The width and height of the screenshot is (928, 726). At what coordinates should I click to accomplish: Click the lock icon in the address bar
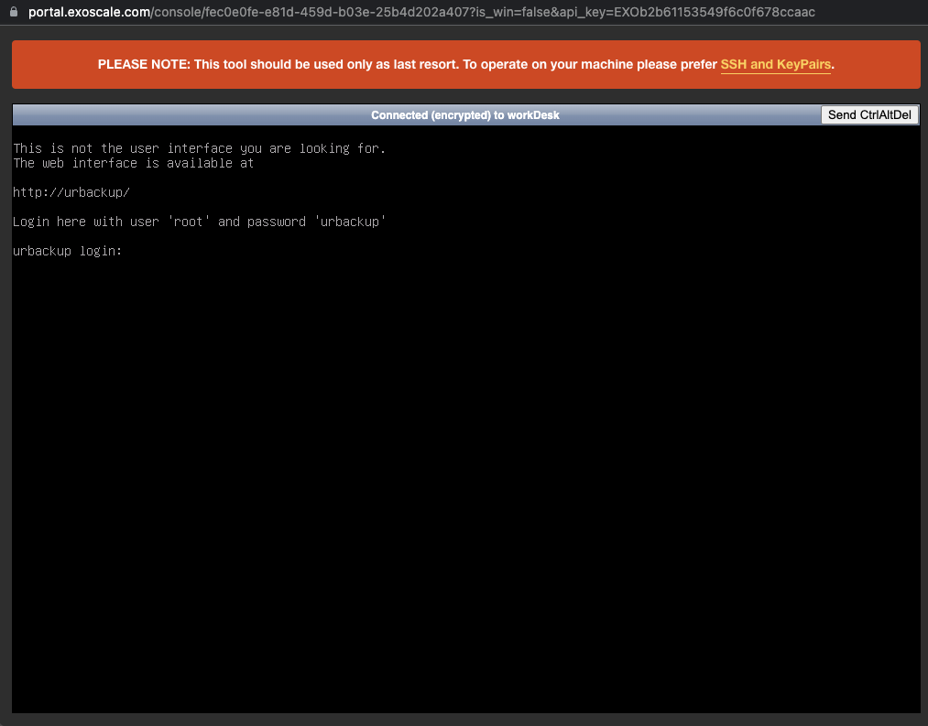(13, 12)
